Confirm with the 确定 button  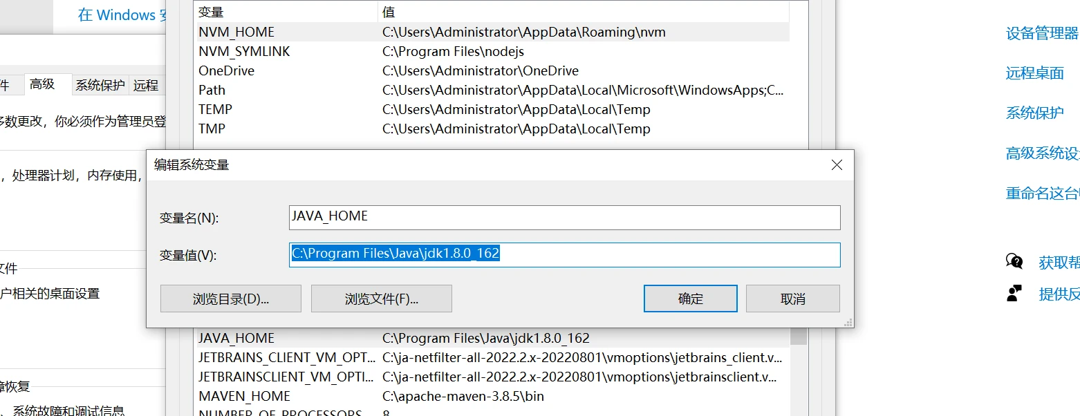pyautogui.click(x=690, y=299)
